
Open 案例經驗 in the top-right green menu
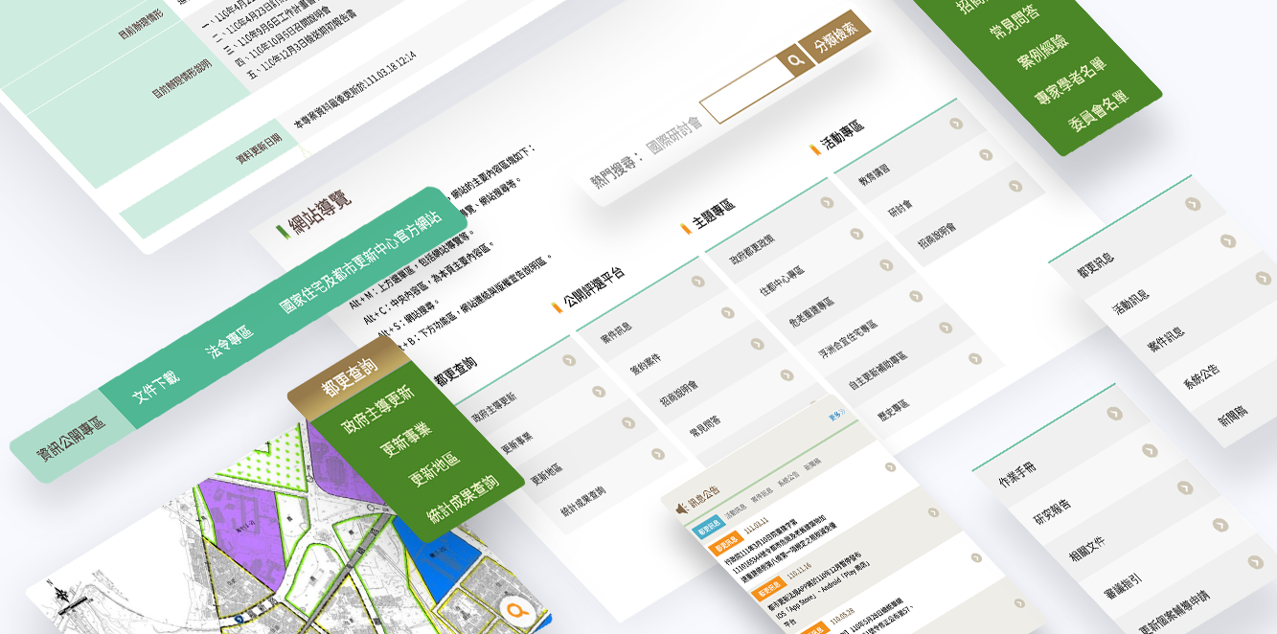(1042, 54)
